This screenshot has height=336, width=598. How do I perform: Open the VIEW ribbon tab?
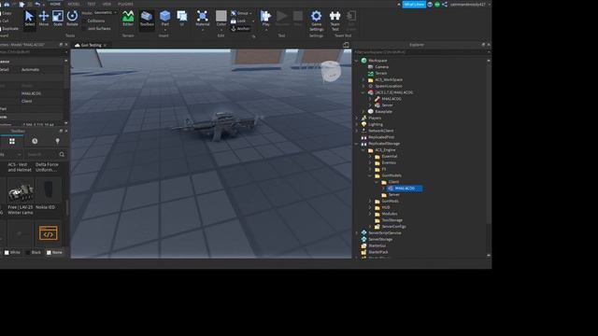coord(107,4)
